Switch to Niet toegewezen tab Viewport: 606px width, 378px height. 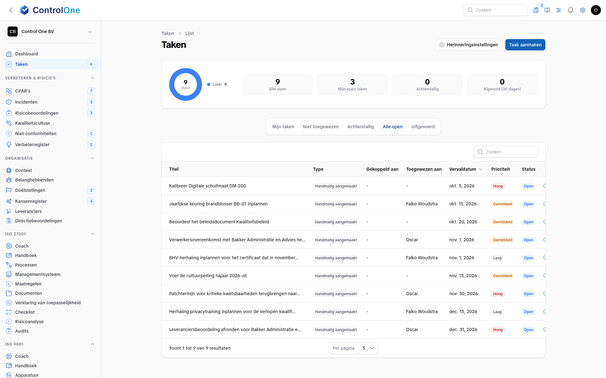[321, 127]
